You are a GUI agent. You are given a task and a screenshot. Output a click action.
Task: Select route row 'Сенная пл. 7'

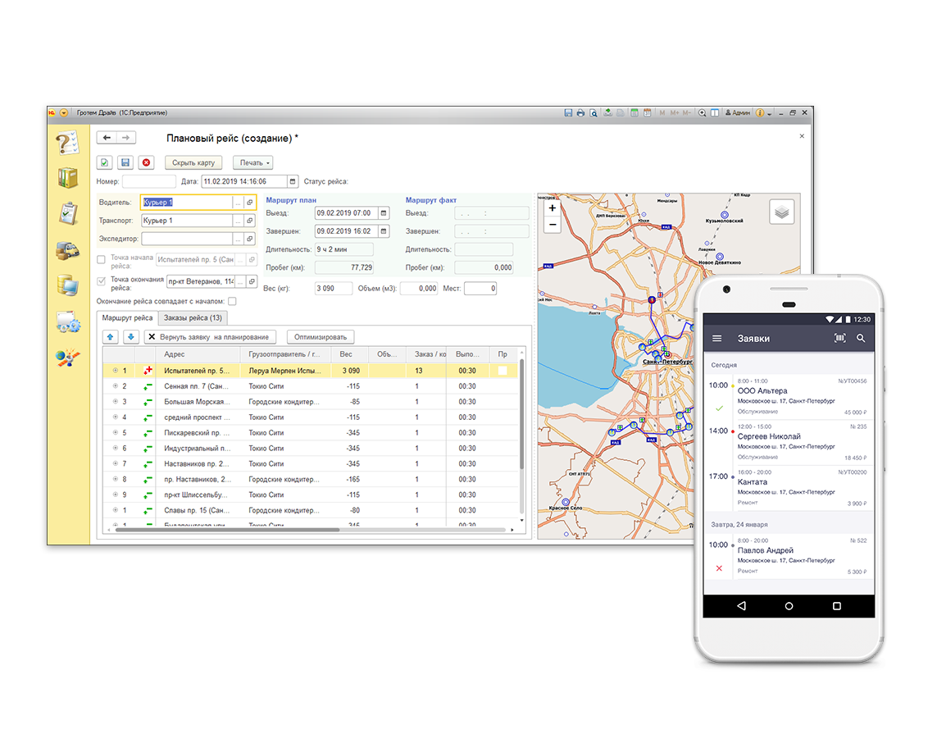pos(311,386)
